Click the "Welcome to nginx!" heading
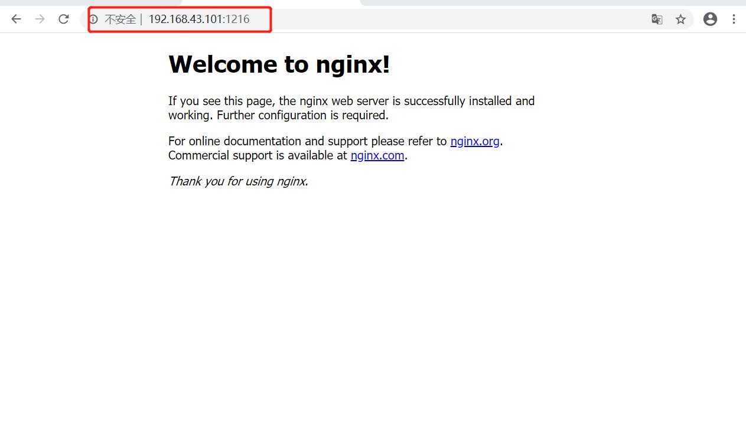The image size is (746, 427). coord(279,64)
